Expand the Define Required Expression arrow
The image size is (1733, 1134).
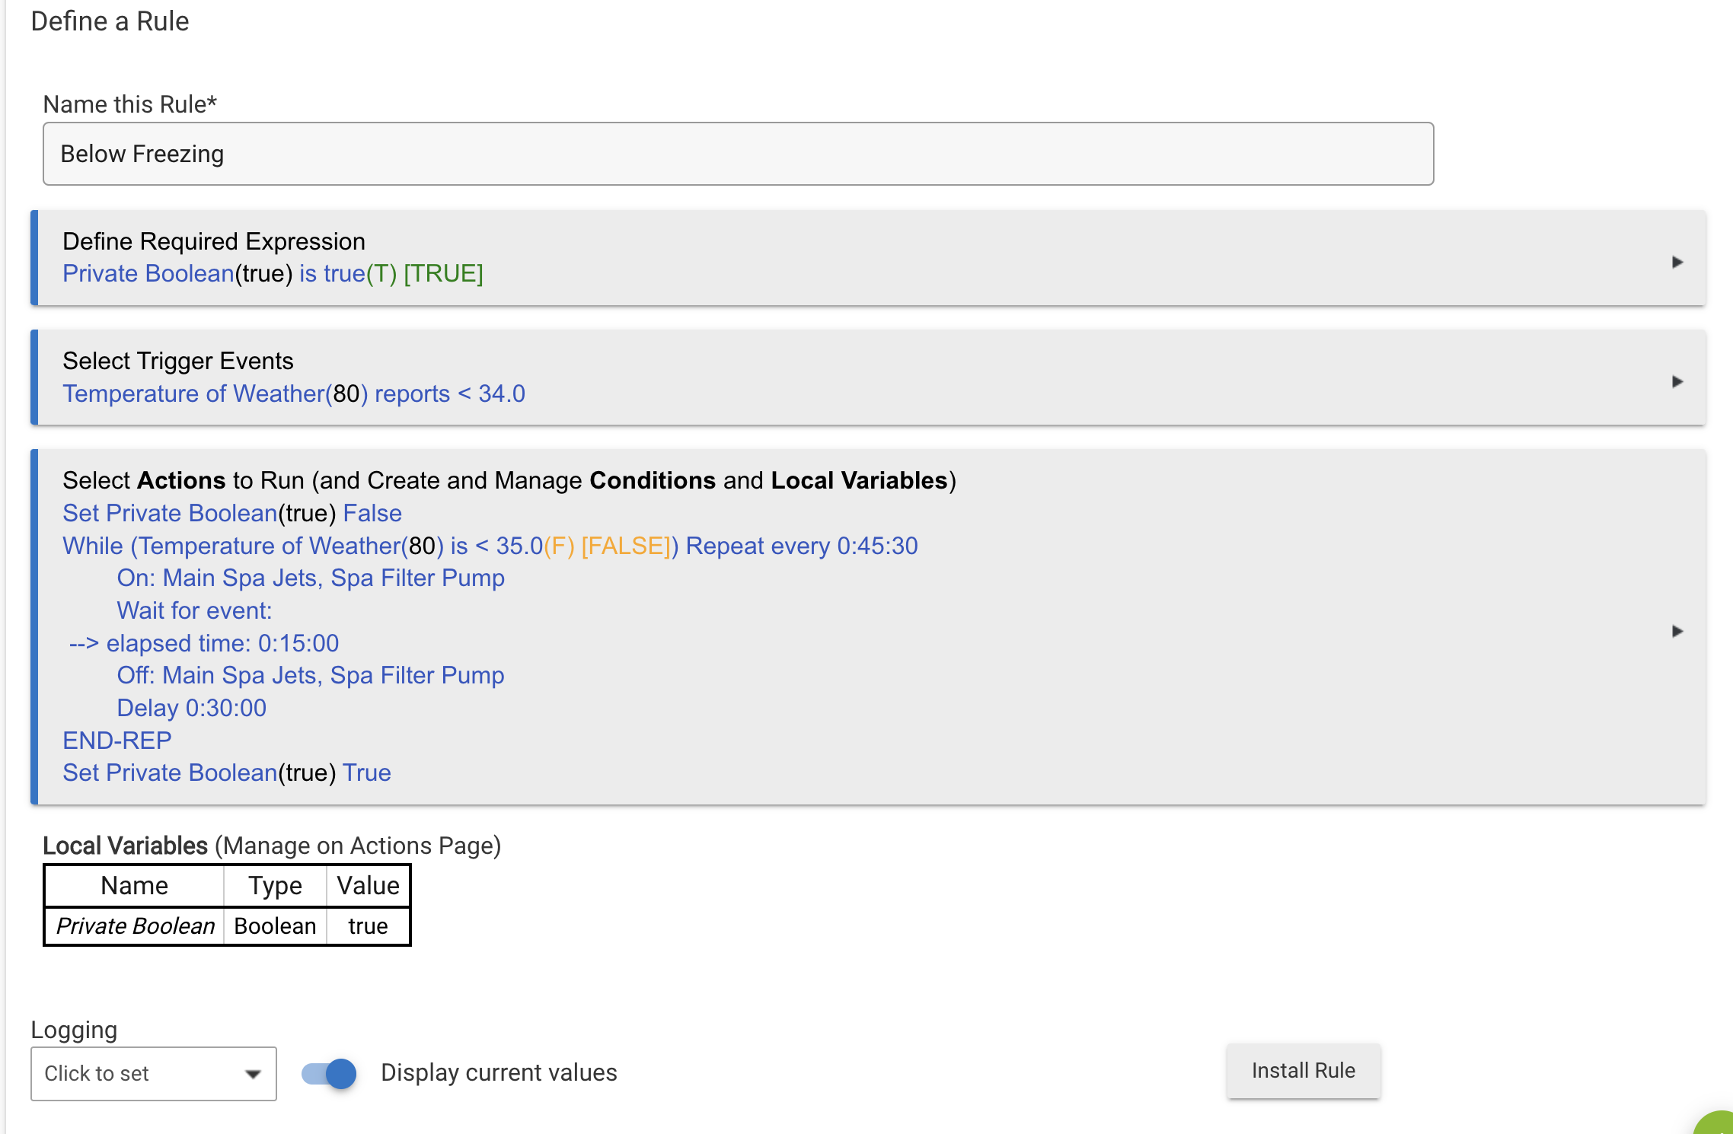click(x=1677, y=262)
